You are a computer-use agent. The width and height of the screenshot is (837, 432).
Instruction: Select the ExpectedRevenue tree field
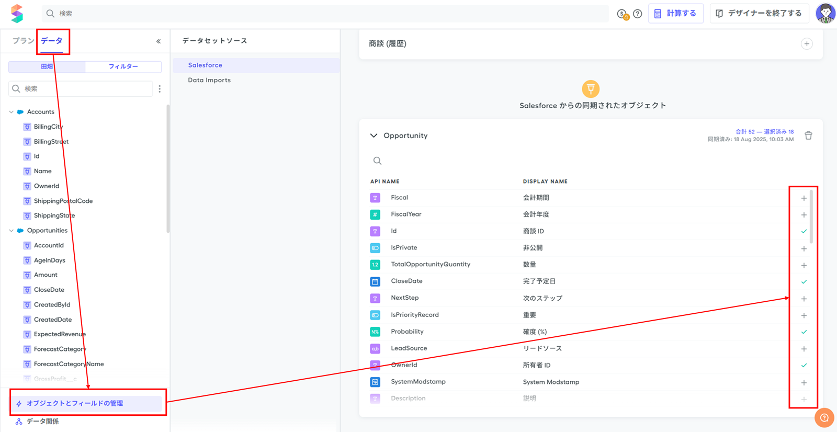point(60,334)
